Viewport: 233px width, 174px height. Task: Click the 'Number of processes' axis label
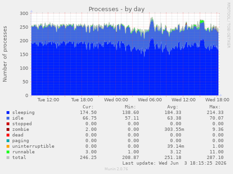click(x=5, y=54)
